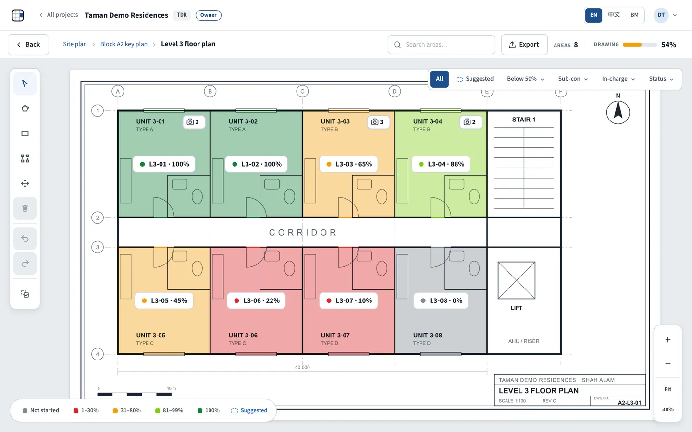Expand the In-charge filter
692x432 pixels.
pyautogui.click(x=618, y=79)
